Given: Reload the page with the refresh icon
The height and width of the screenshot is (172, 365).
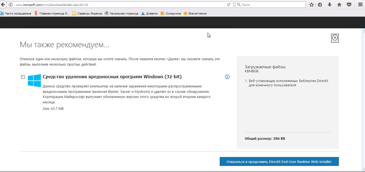Looking at the screenshot, I should [229, 5].
